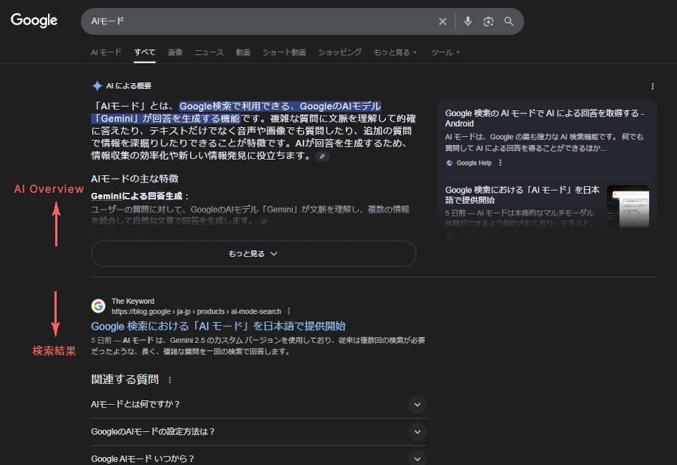The image size is (677, 465).
Task: Expand the もっと見る button in AI overview
Action: pyautogui.click(x=253, y=253)
